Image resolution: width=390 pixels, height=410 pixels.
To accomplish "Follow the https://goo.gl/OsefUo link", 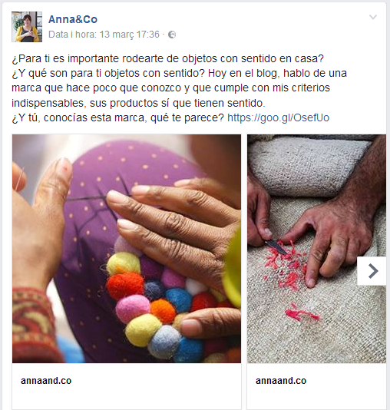I will click(278, 118).
